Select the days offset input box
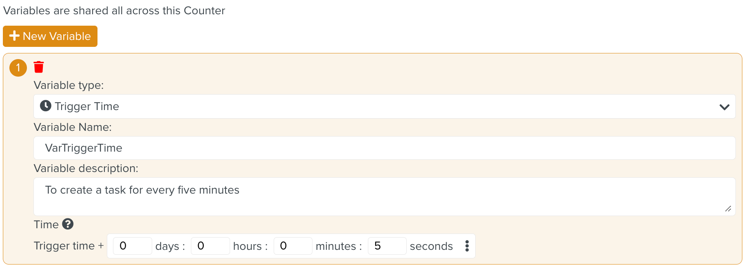Viewport: 744px width, 269px height. (x=132, y=246)
